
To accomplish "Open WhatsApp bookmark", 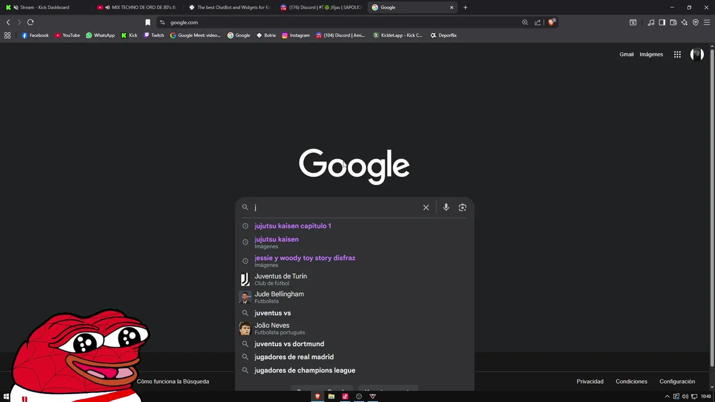I will pos(100,35).
